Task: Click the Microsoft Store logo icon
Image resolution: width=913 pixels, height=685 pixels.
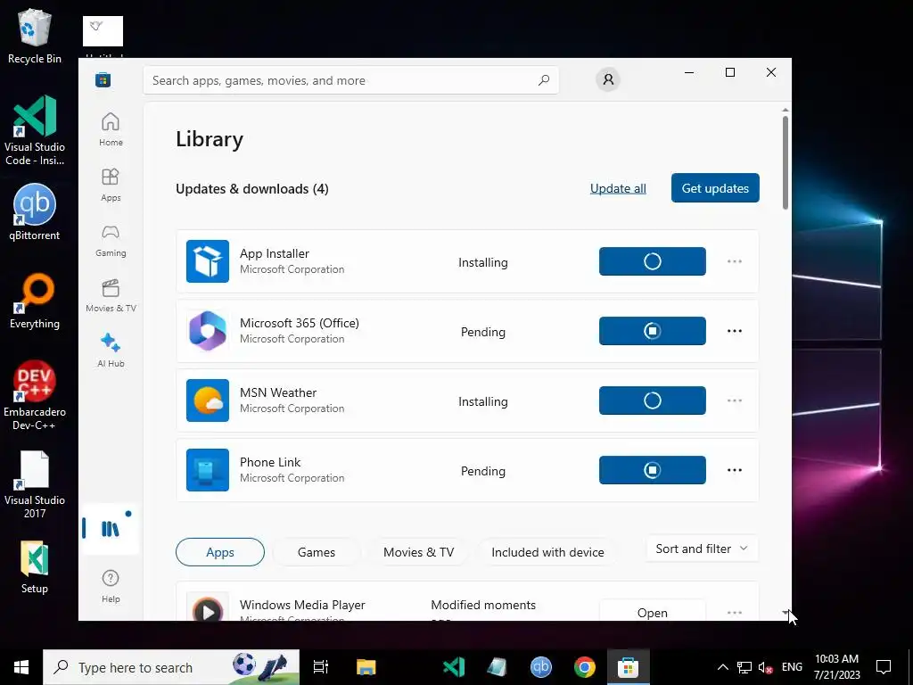Action: 103,79
